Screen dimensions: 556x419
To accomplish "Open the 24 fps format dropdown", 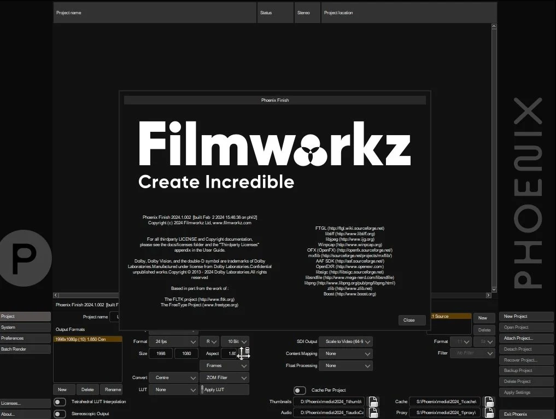I will tap(173, 341).
